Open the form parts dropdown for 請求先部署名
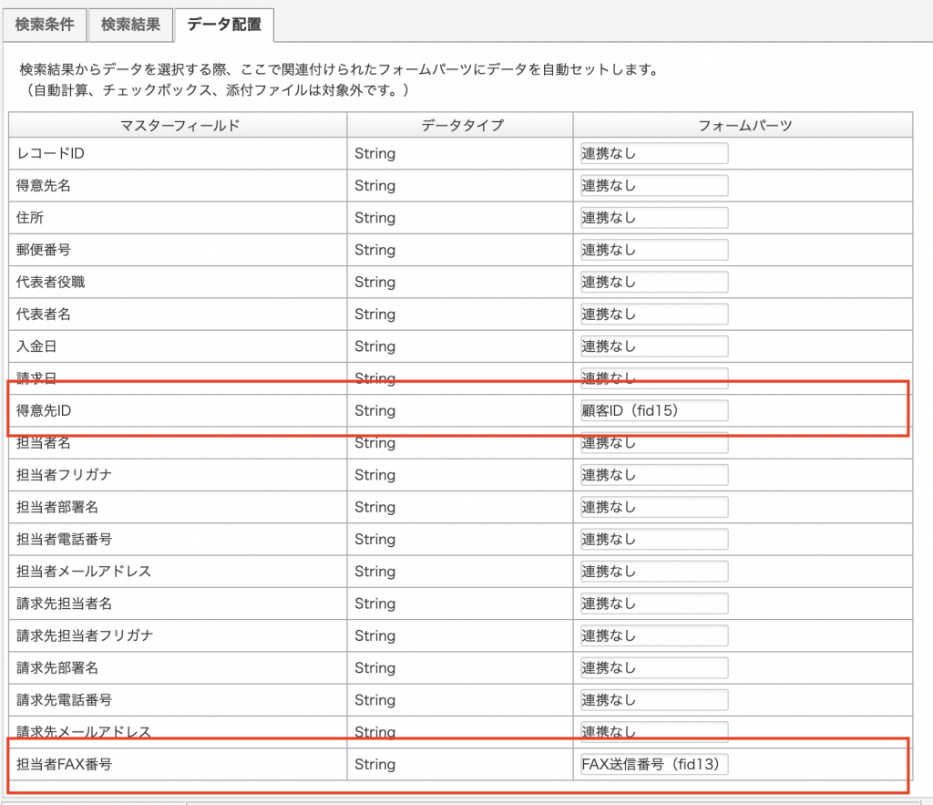This screenshot has width=933, height=805. (x=654, y=668)
